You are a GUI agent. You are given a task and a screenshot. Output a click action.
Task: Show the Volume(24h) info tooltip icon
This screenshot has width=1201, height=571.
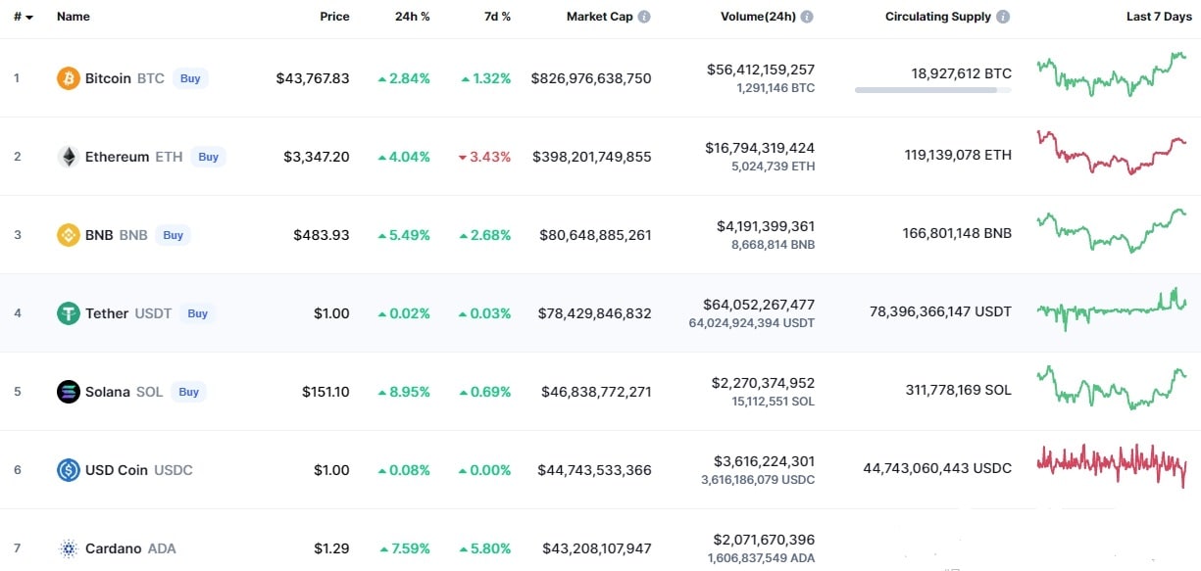(x=807, y=17)
